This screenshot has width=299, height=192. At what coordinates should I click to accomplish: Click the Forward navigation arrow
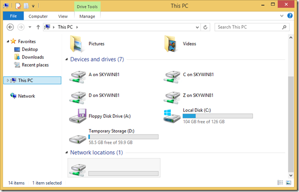pos(21,27)
